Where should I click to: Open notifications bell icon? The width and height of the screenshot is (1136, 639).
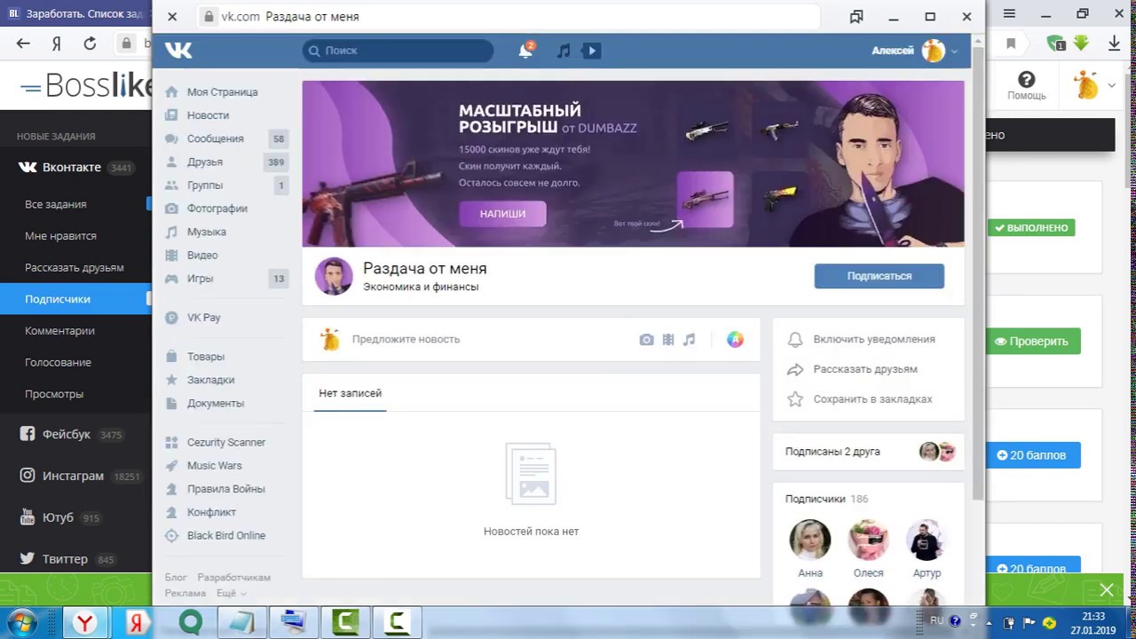coord(525,51)
